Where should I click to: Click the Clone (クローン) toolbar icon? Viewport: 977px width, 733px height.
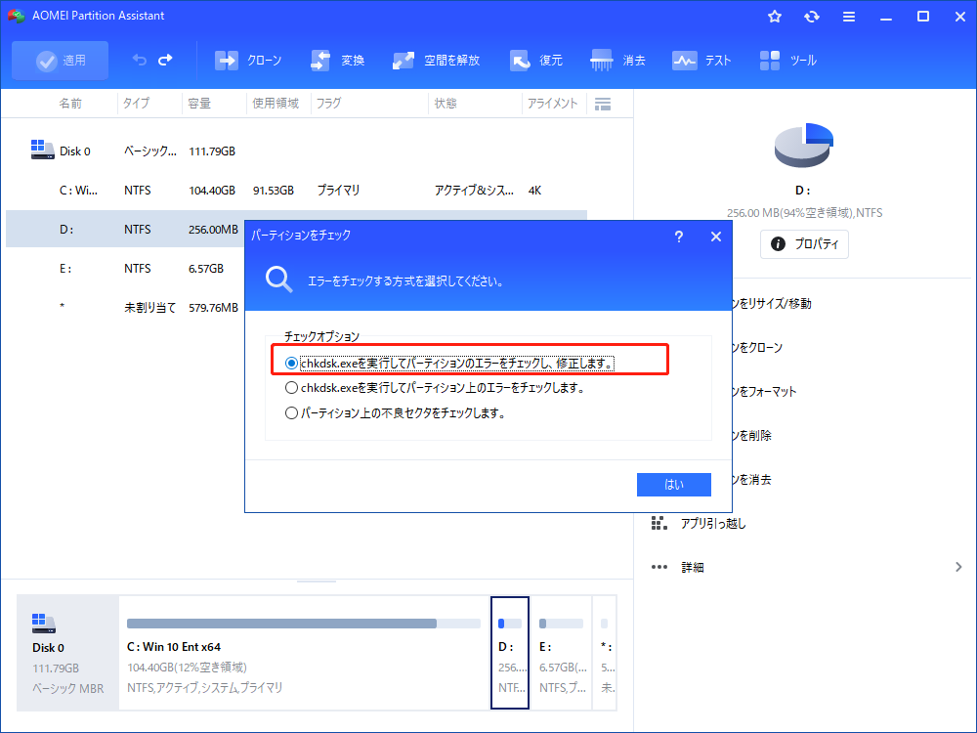click(x=227, y=61)
